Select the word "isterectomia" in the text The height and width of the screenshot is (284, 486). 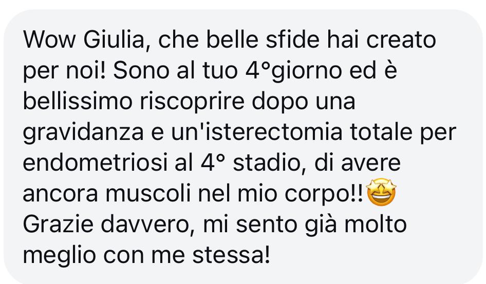(271, 132)
